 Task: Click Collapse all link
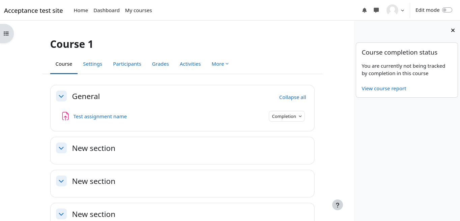click(292, 97)
